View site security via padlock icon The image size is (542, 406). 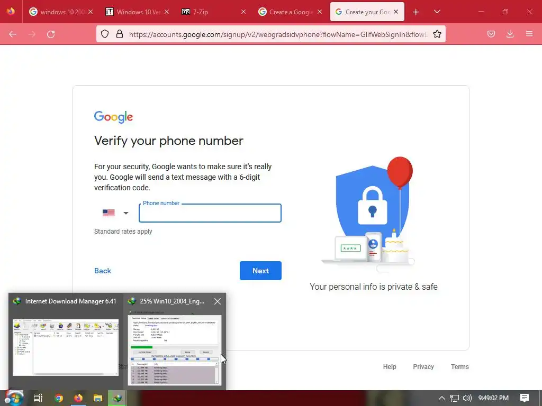[x=120, y=34]
